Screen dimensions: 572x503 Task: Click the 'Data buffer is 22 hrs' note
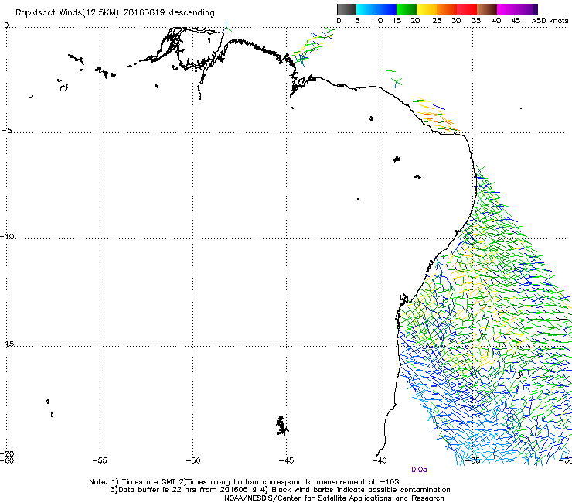pyautogui.click(x=280, y=490)
